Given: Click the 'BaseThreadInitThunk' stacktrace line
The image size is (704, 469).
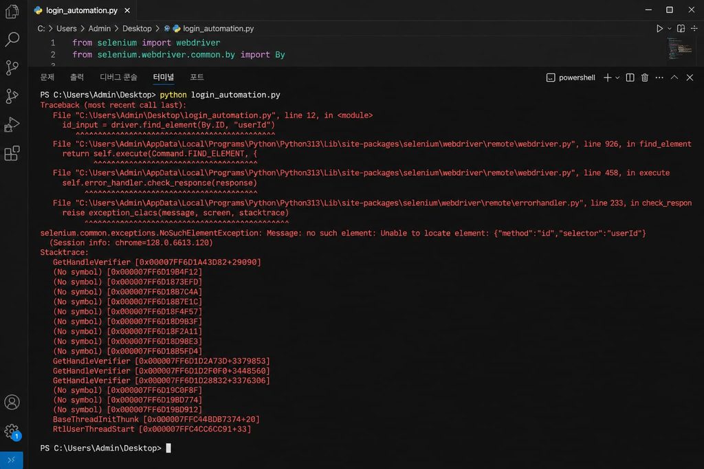Looking at the screenshot, I should [x=156, y=420].
